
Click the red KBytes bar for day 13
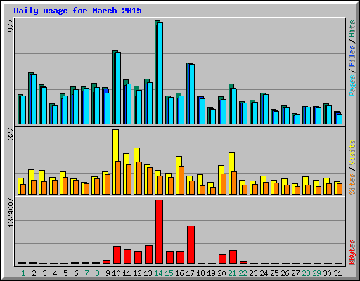(148, 254)
